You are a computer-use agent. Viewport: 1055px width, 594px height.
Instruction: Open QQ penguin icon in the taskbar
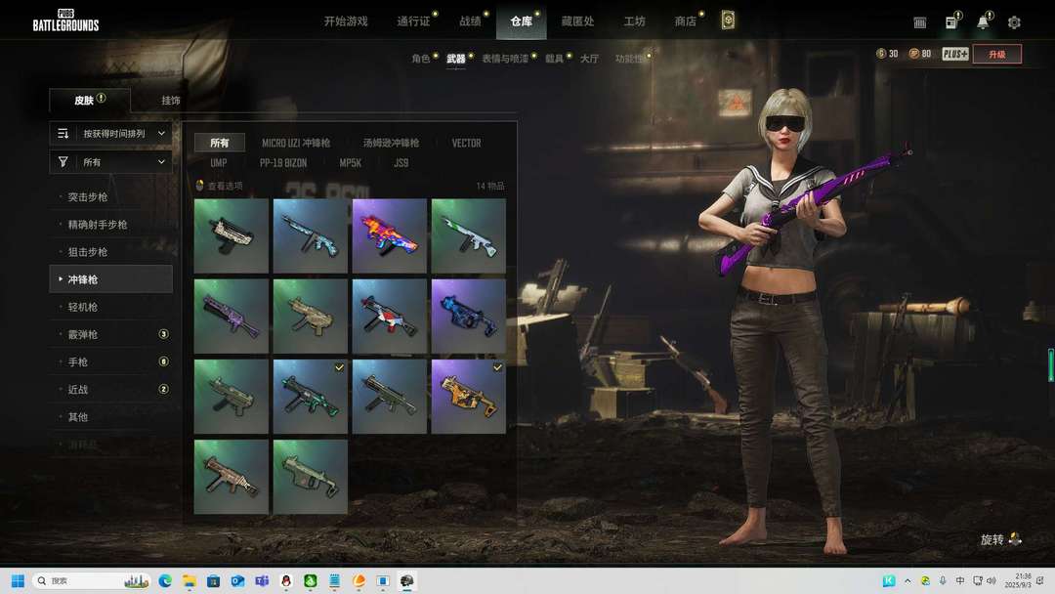click(x=286, y=580)
